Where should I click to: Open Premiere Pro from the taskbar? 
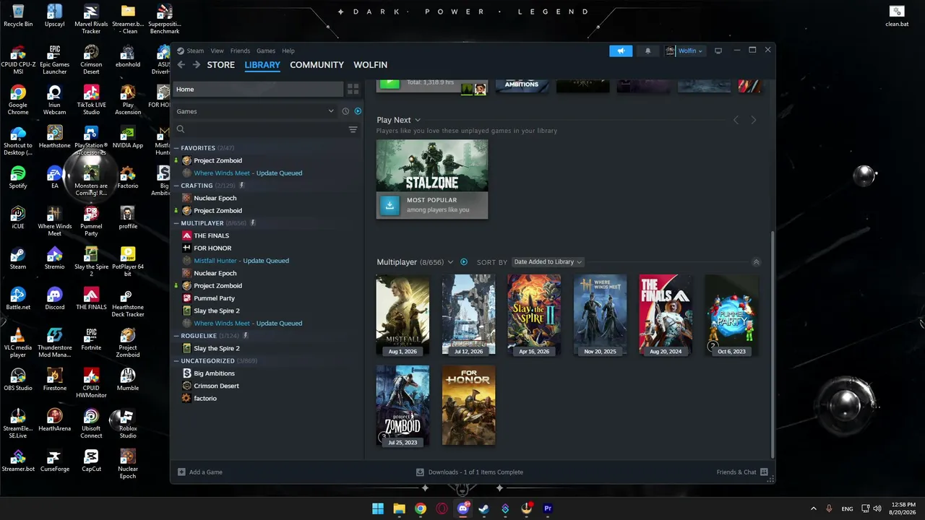[547, 508]
